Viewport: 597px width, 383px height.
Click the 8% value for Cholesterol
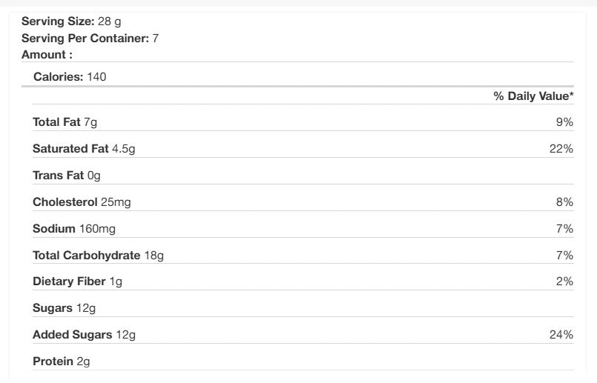click(x=564, y=202)
